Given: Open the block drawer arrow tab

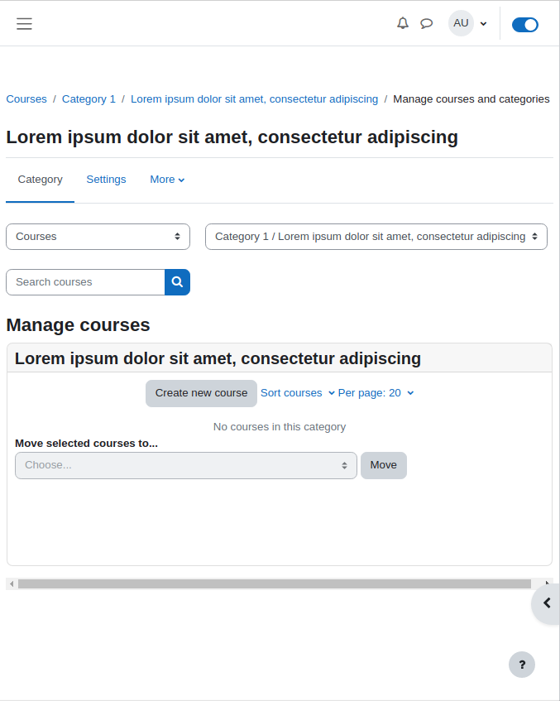Looking at the screenshot, I should point(546,603).
